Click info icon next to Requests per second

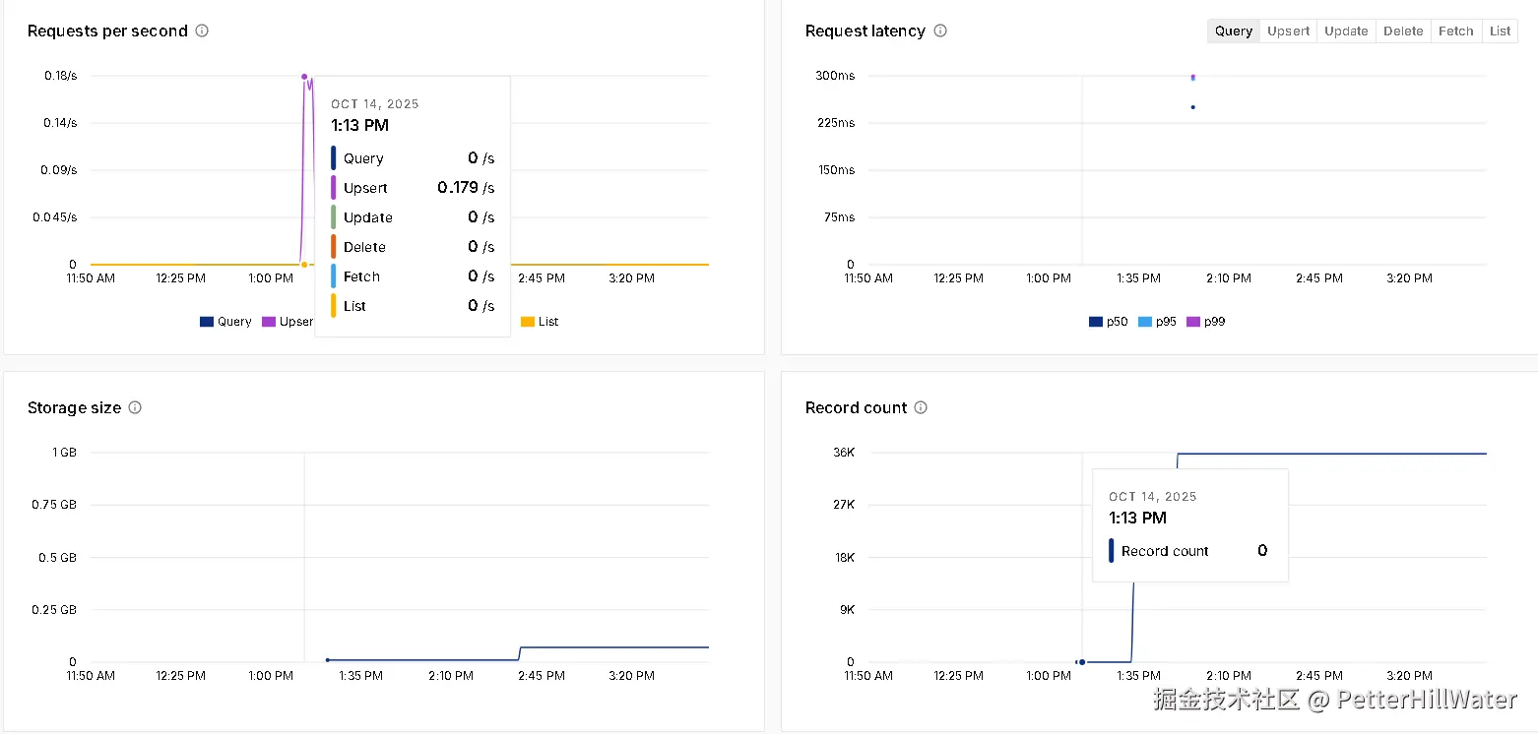(202, 31)
